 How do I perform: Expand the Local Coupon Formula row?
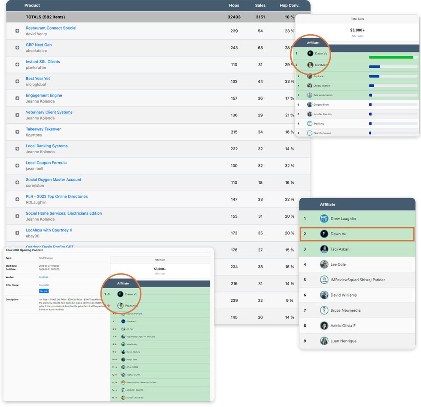tap(18, 166)
